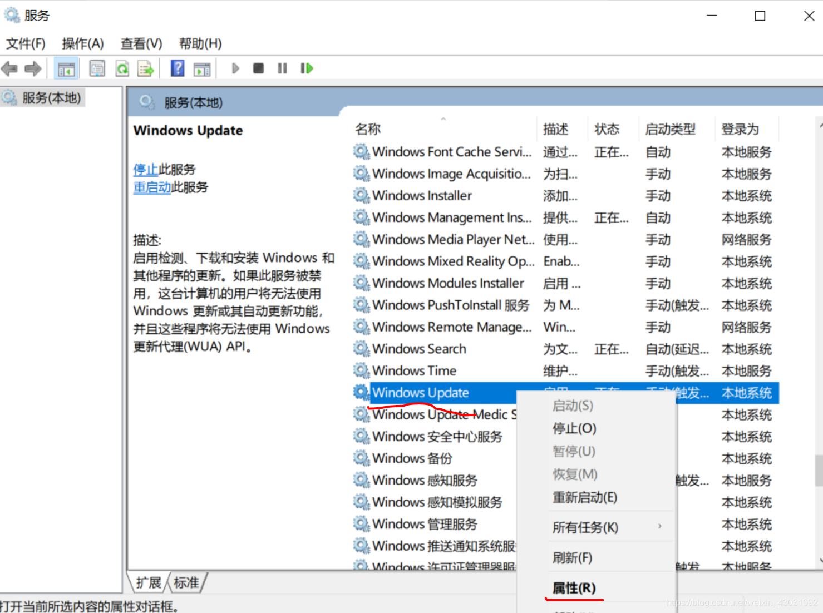Select Windows Media Player Network row
The width and height of the screenshot is (823, 613).
[x=565, y=239]
